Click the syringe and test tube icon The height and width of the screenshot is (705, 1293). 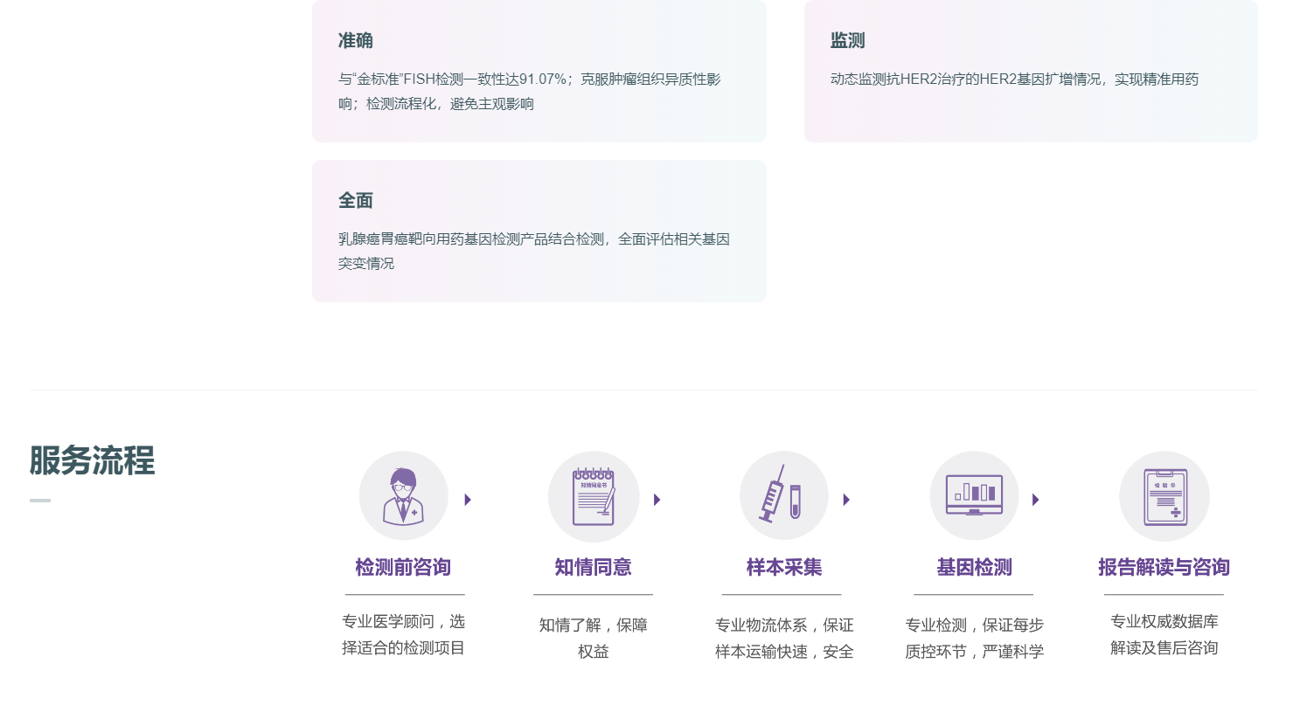[x=783, y=496]
